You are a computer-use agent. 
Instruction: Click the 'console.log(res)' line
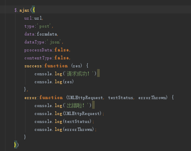(x=54, y=82)
